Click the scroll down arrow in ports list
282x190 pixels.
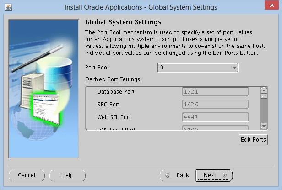click(x=264, y=126)
